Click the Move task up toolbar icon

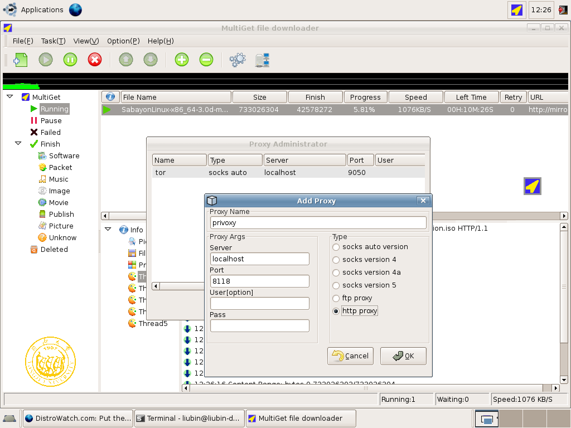pos(126,60)
